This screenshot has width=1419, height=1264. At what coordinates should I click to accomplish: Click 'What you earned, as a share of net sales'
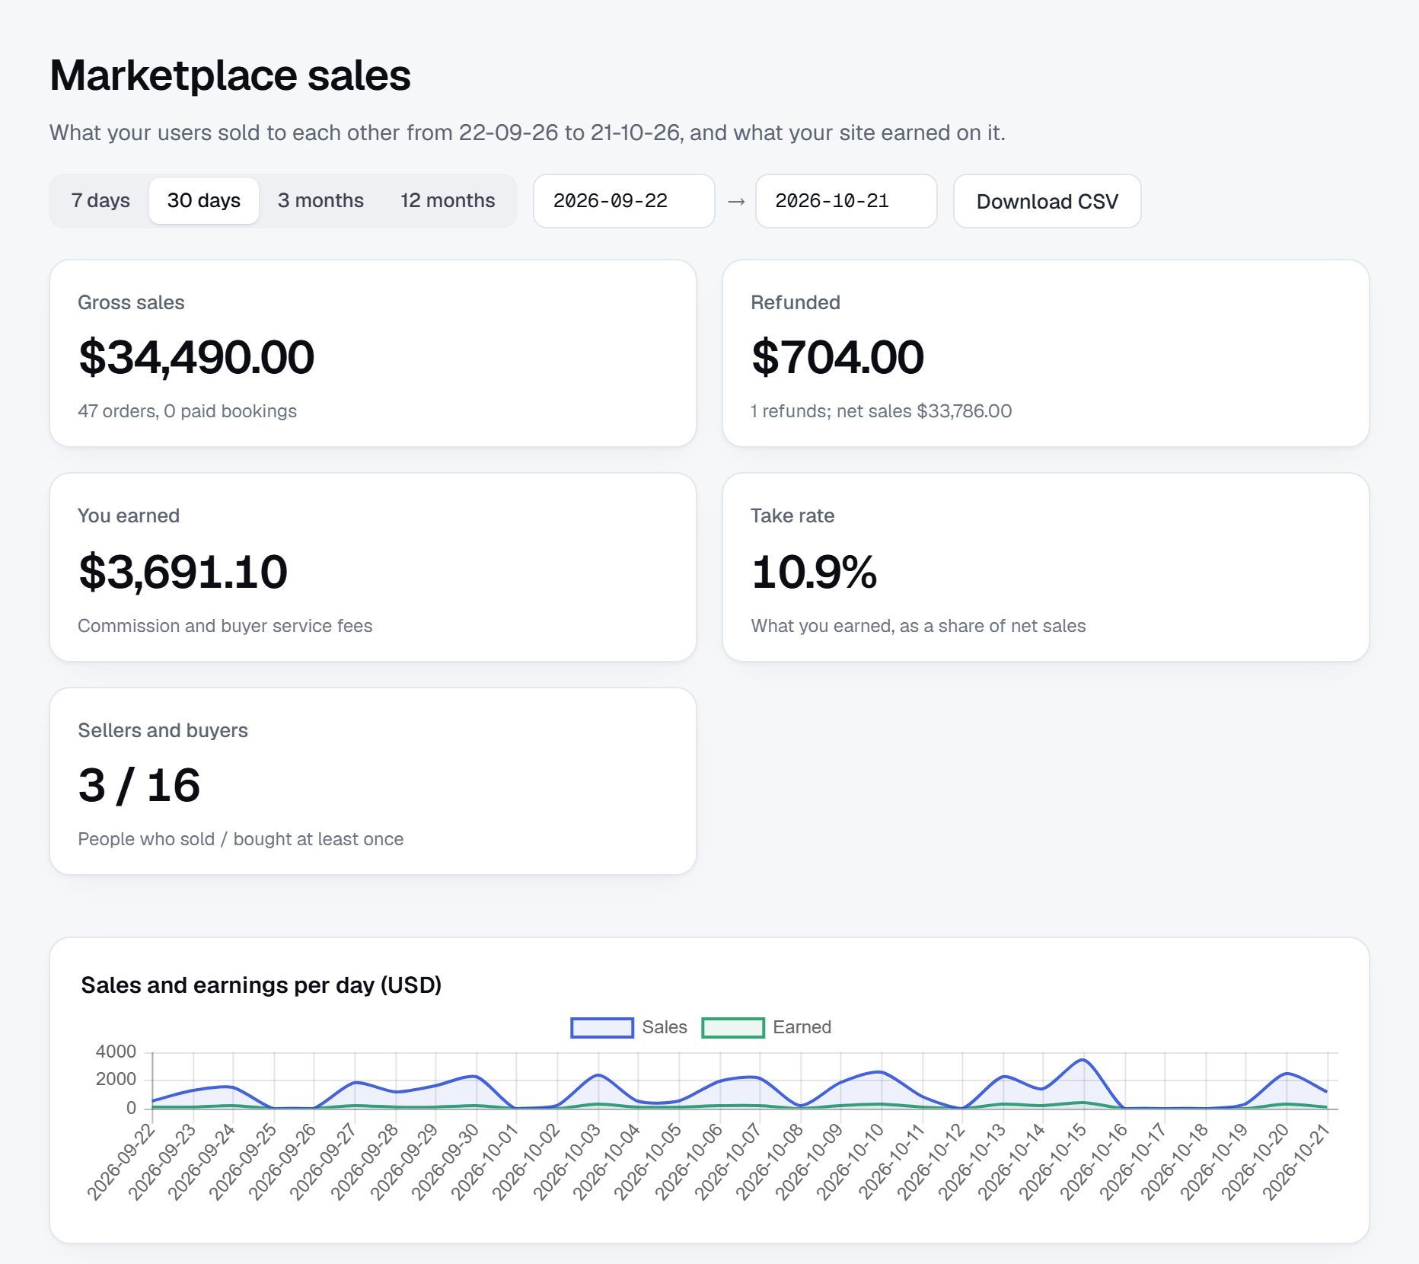tap(918, 626)
